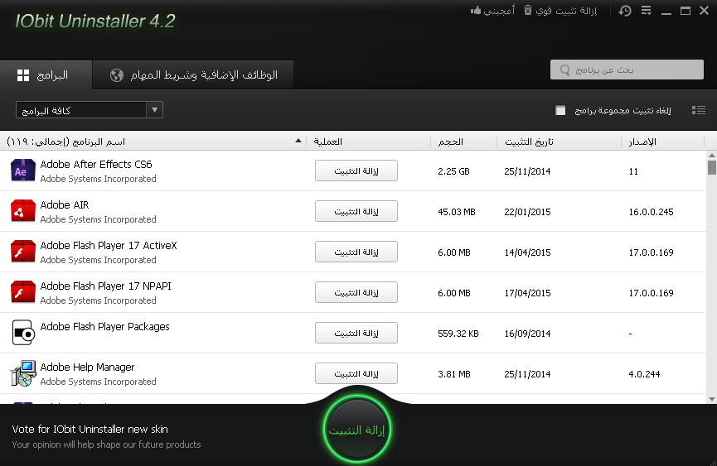
Task: Click the grid icon on programs tab
Action: click(x=23, y=75)
